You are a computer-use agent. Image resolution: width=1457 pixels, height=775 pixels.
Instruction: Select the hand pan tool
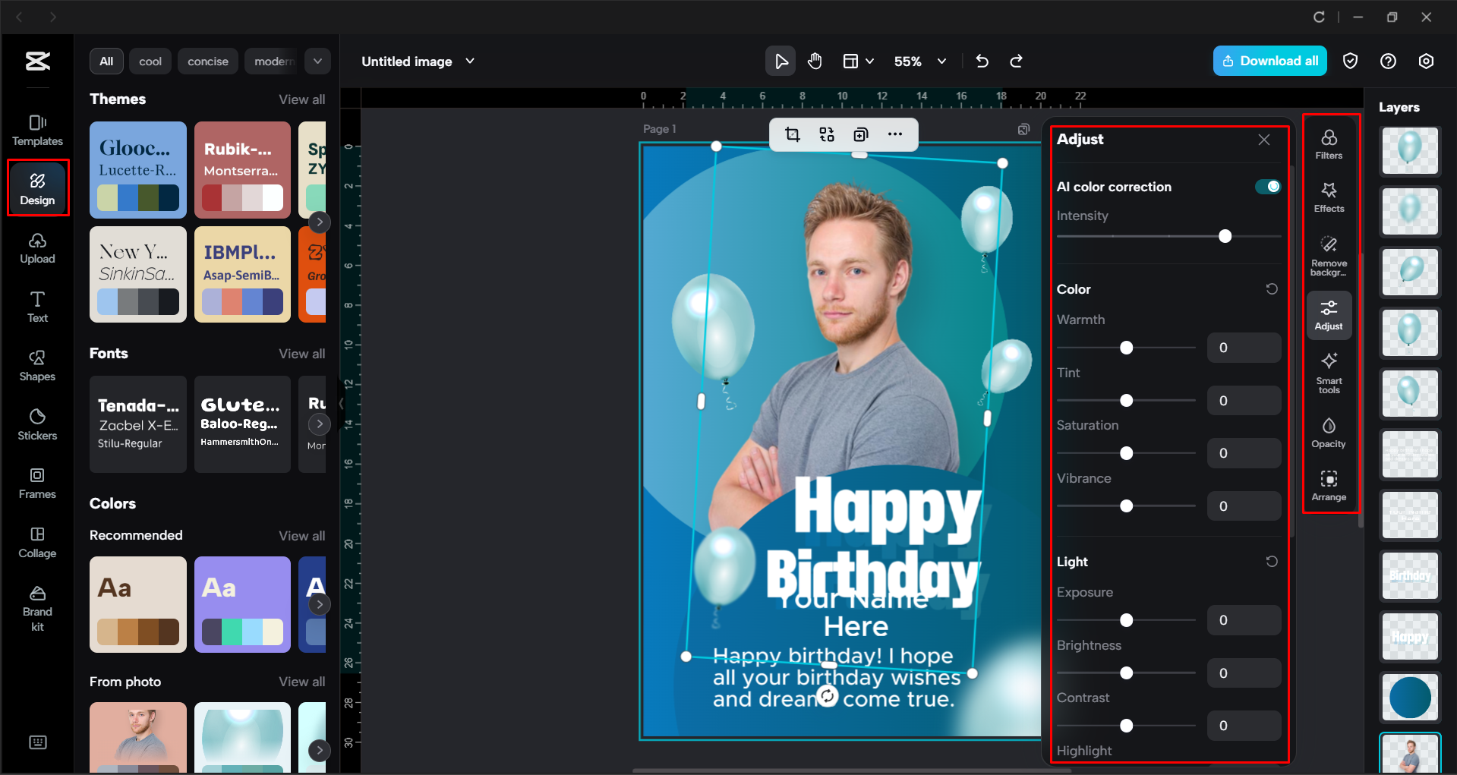click(x=815, y=61)
